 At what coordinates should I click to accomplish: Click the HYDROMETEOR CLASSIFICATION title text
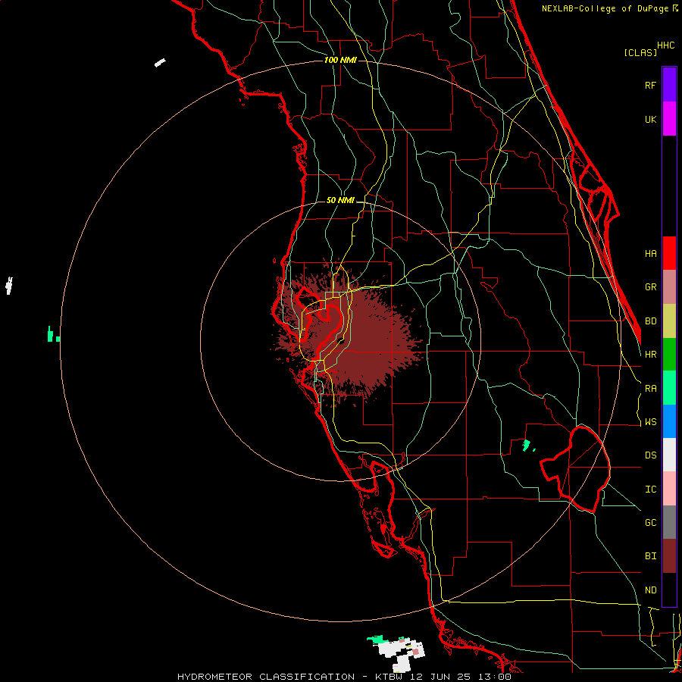click(266, 677)
